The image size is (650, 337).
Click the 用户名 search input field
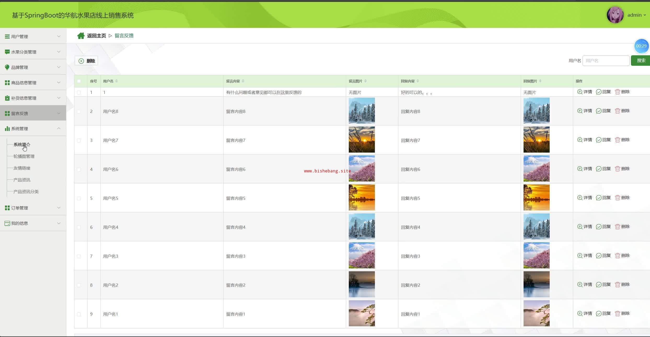(x=606, y=61)
